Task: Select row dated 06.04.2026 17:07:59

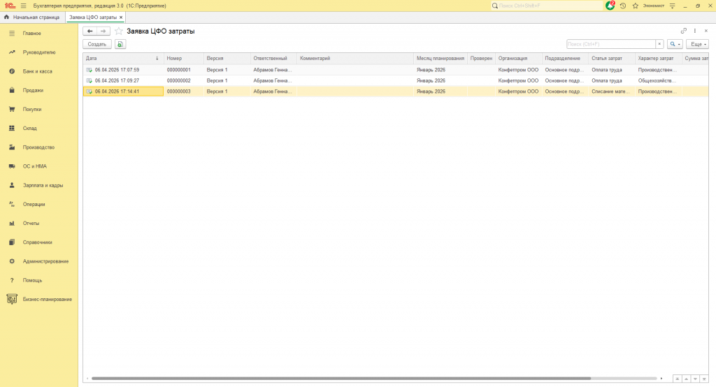Action: (x=396, y=70)
